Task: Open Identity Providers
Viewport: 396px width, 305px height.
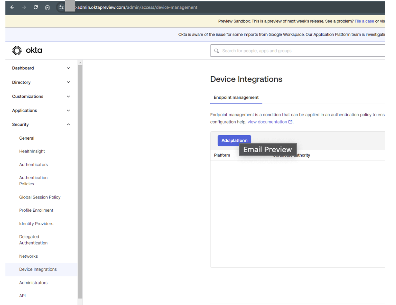Action: (36, 224)
